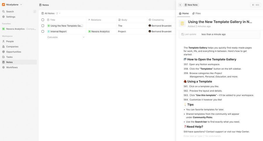Click the Search shortcut slash badge

tap(35, 12)
